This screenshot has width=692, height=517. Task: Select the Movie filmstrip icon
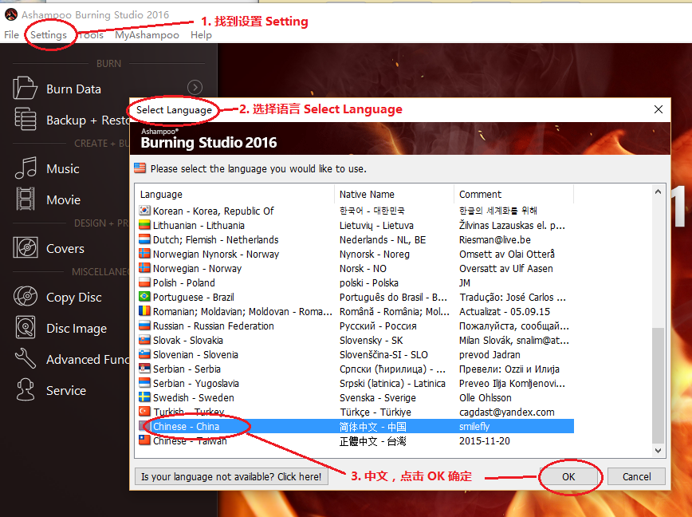pos(26,199)
